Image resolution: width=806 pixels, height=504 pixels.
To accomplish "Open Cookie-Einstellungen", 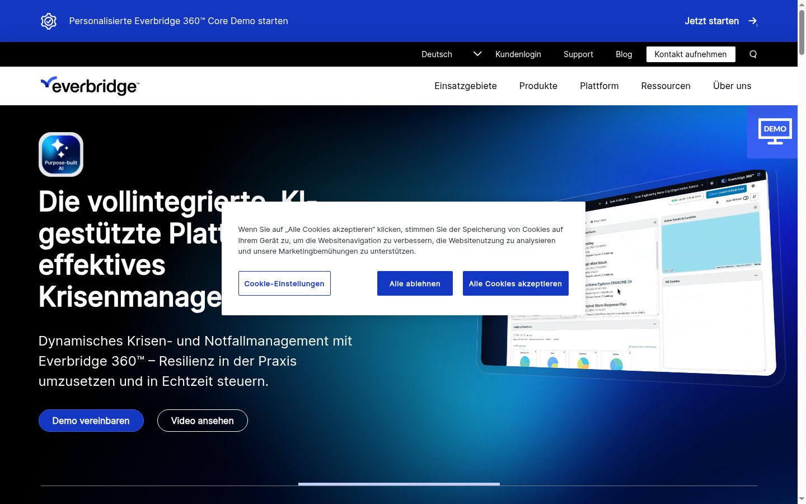I will click(x=284, y=283).
